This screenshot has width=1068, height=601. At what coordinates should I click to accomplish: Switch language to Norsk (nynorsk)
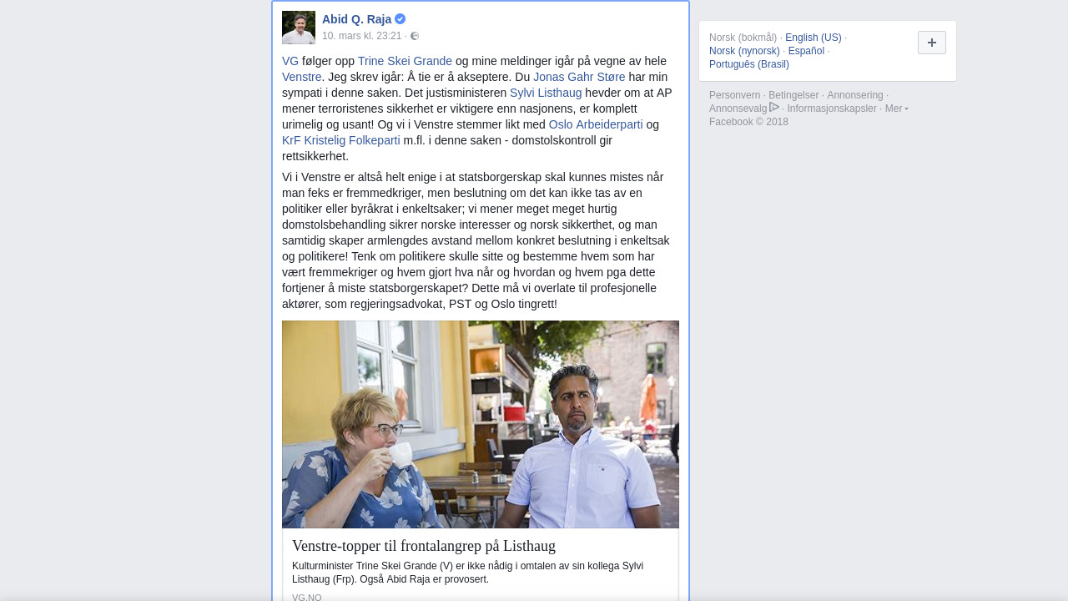744,51
